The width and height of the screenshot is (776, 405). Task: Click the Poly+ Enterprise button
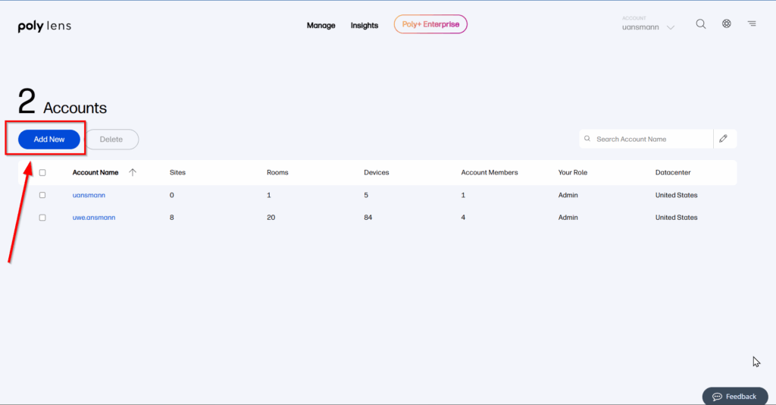430,24
